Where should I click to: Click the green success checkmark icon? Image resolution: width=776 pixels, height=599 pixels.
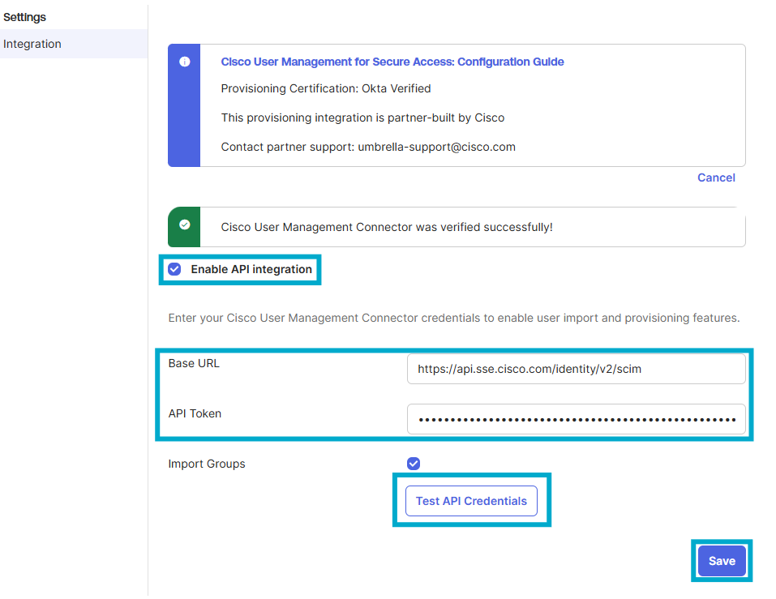coord(185,225)
